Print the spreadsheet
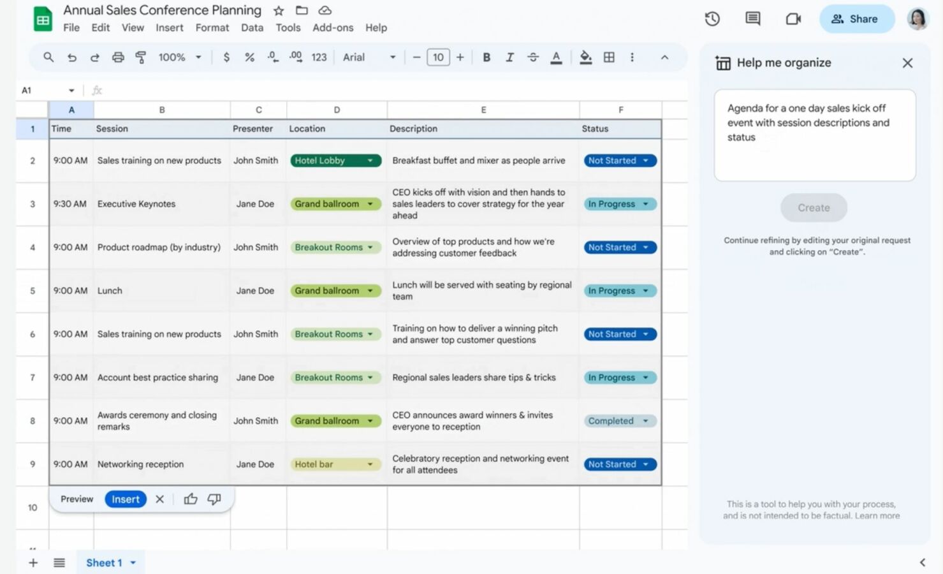Image resolution: width=943 pixels, height=574 pixels. tap(118, 57)
